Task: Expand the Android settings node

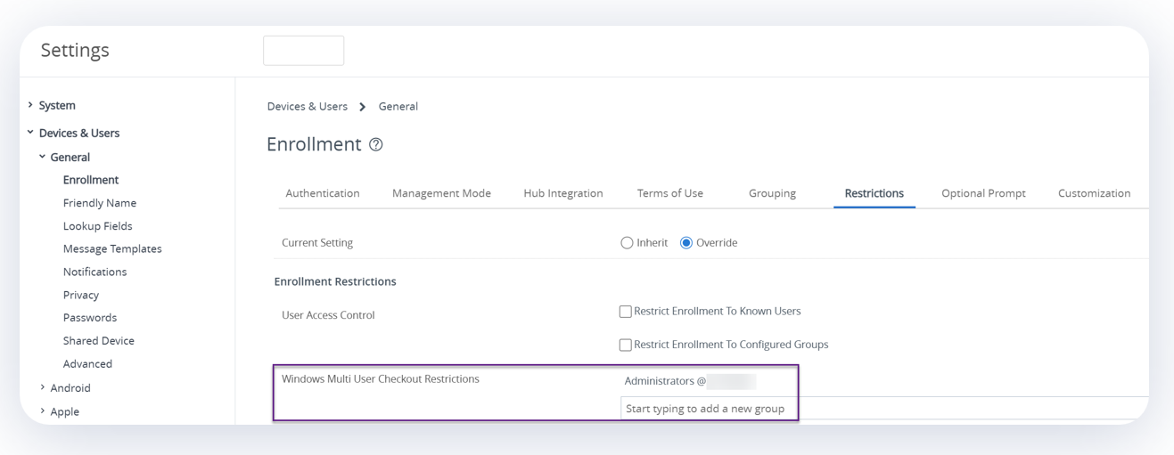Action: pyautogui.click(x=42, y=387)
